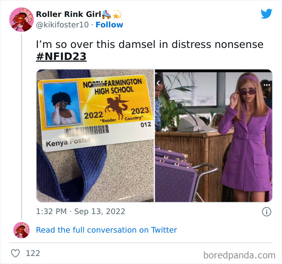Click Roller Rink Girl profile avatar
This screenshot has width=282, height=264.
click(21, 20)
